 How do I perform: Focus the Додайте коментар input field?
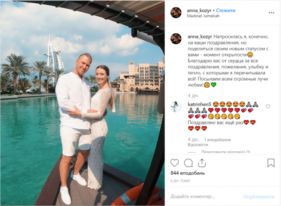pos(204,197)
